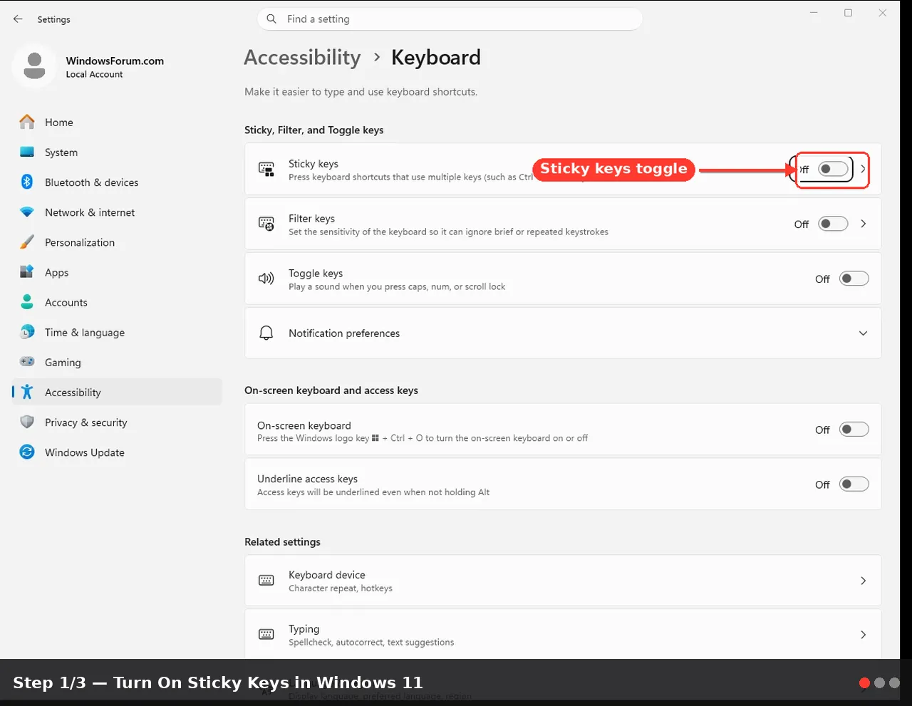Click the Sticky keys keyboard icon

click(266, 170)
